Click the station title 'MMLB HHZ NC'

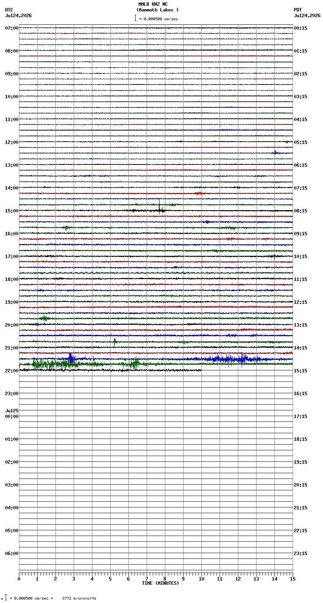(153, 4)
